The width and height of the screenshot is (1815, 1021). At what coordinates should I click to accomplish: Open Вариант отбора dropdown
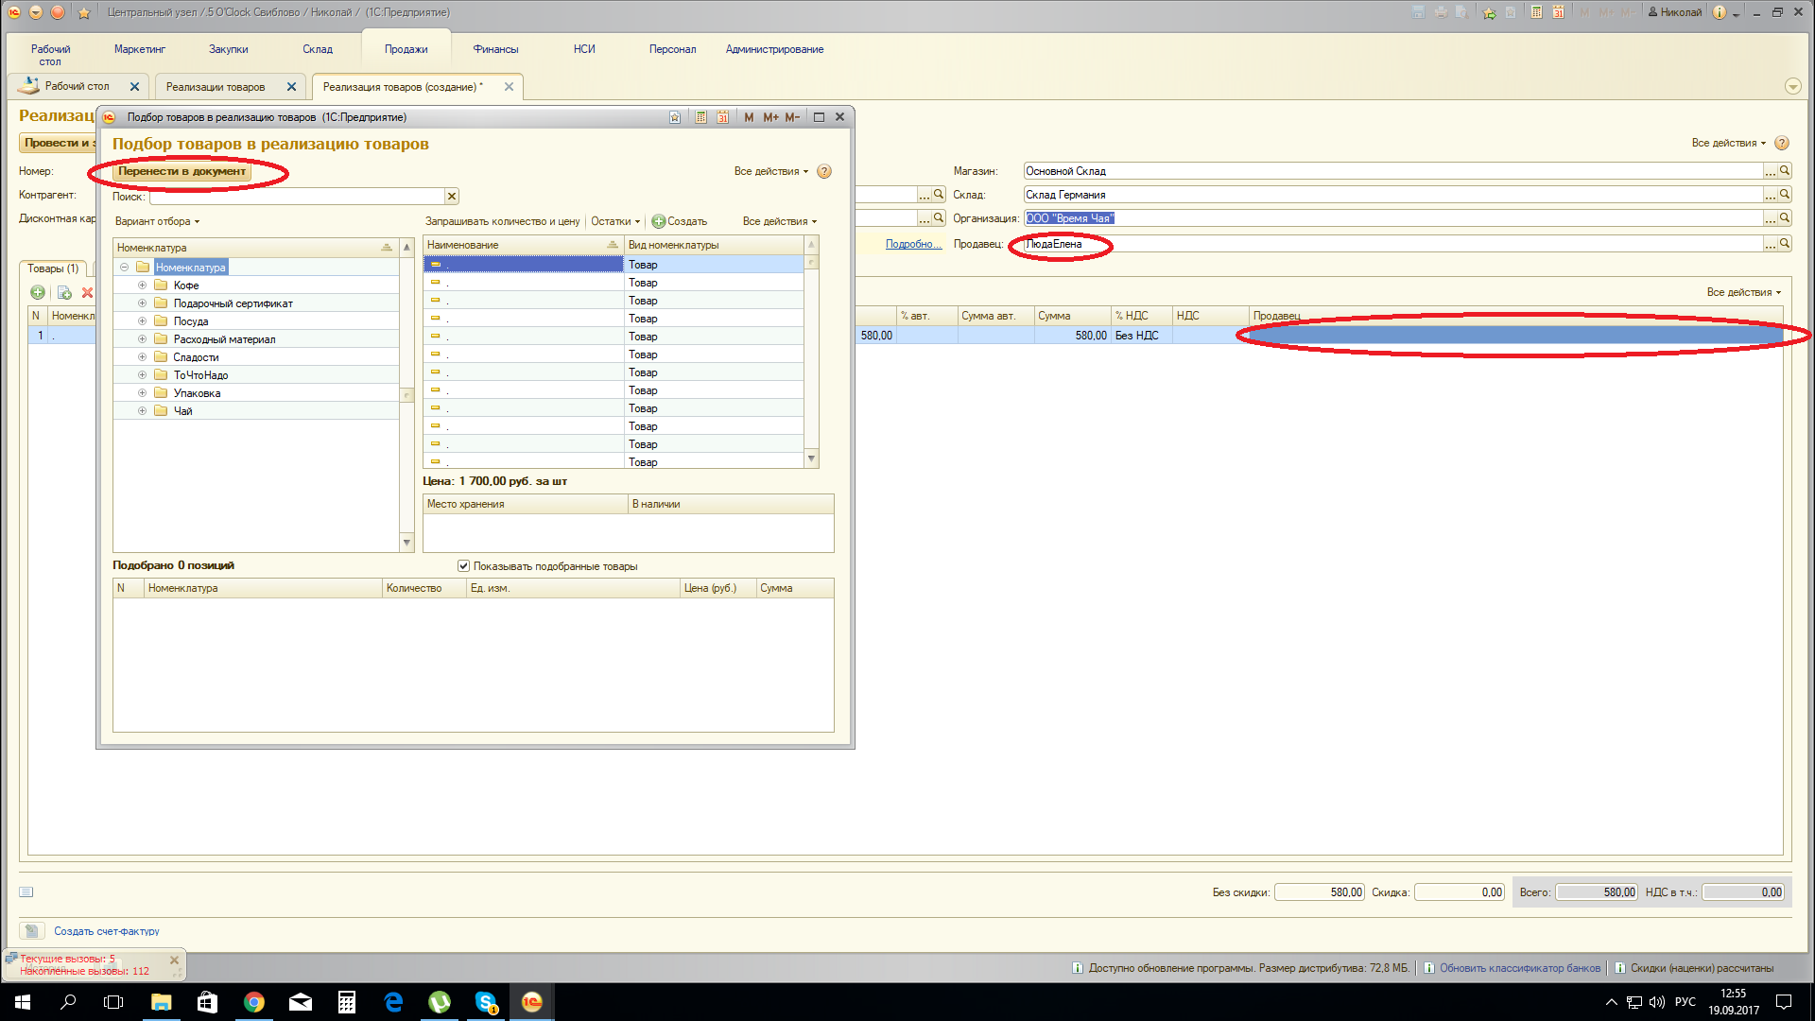tap(157, 221)
